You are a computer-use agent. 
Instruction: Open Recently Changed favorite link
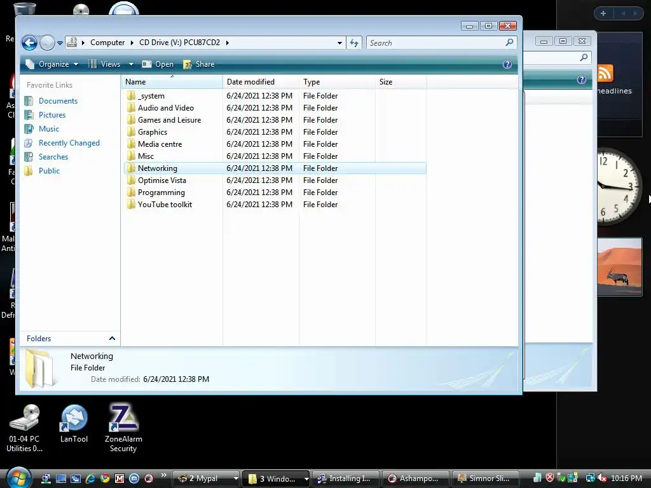pyautogui.click(x=69, y=143)
